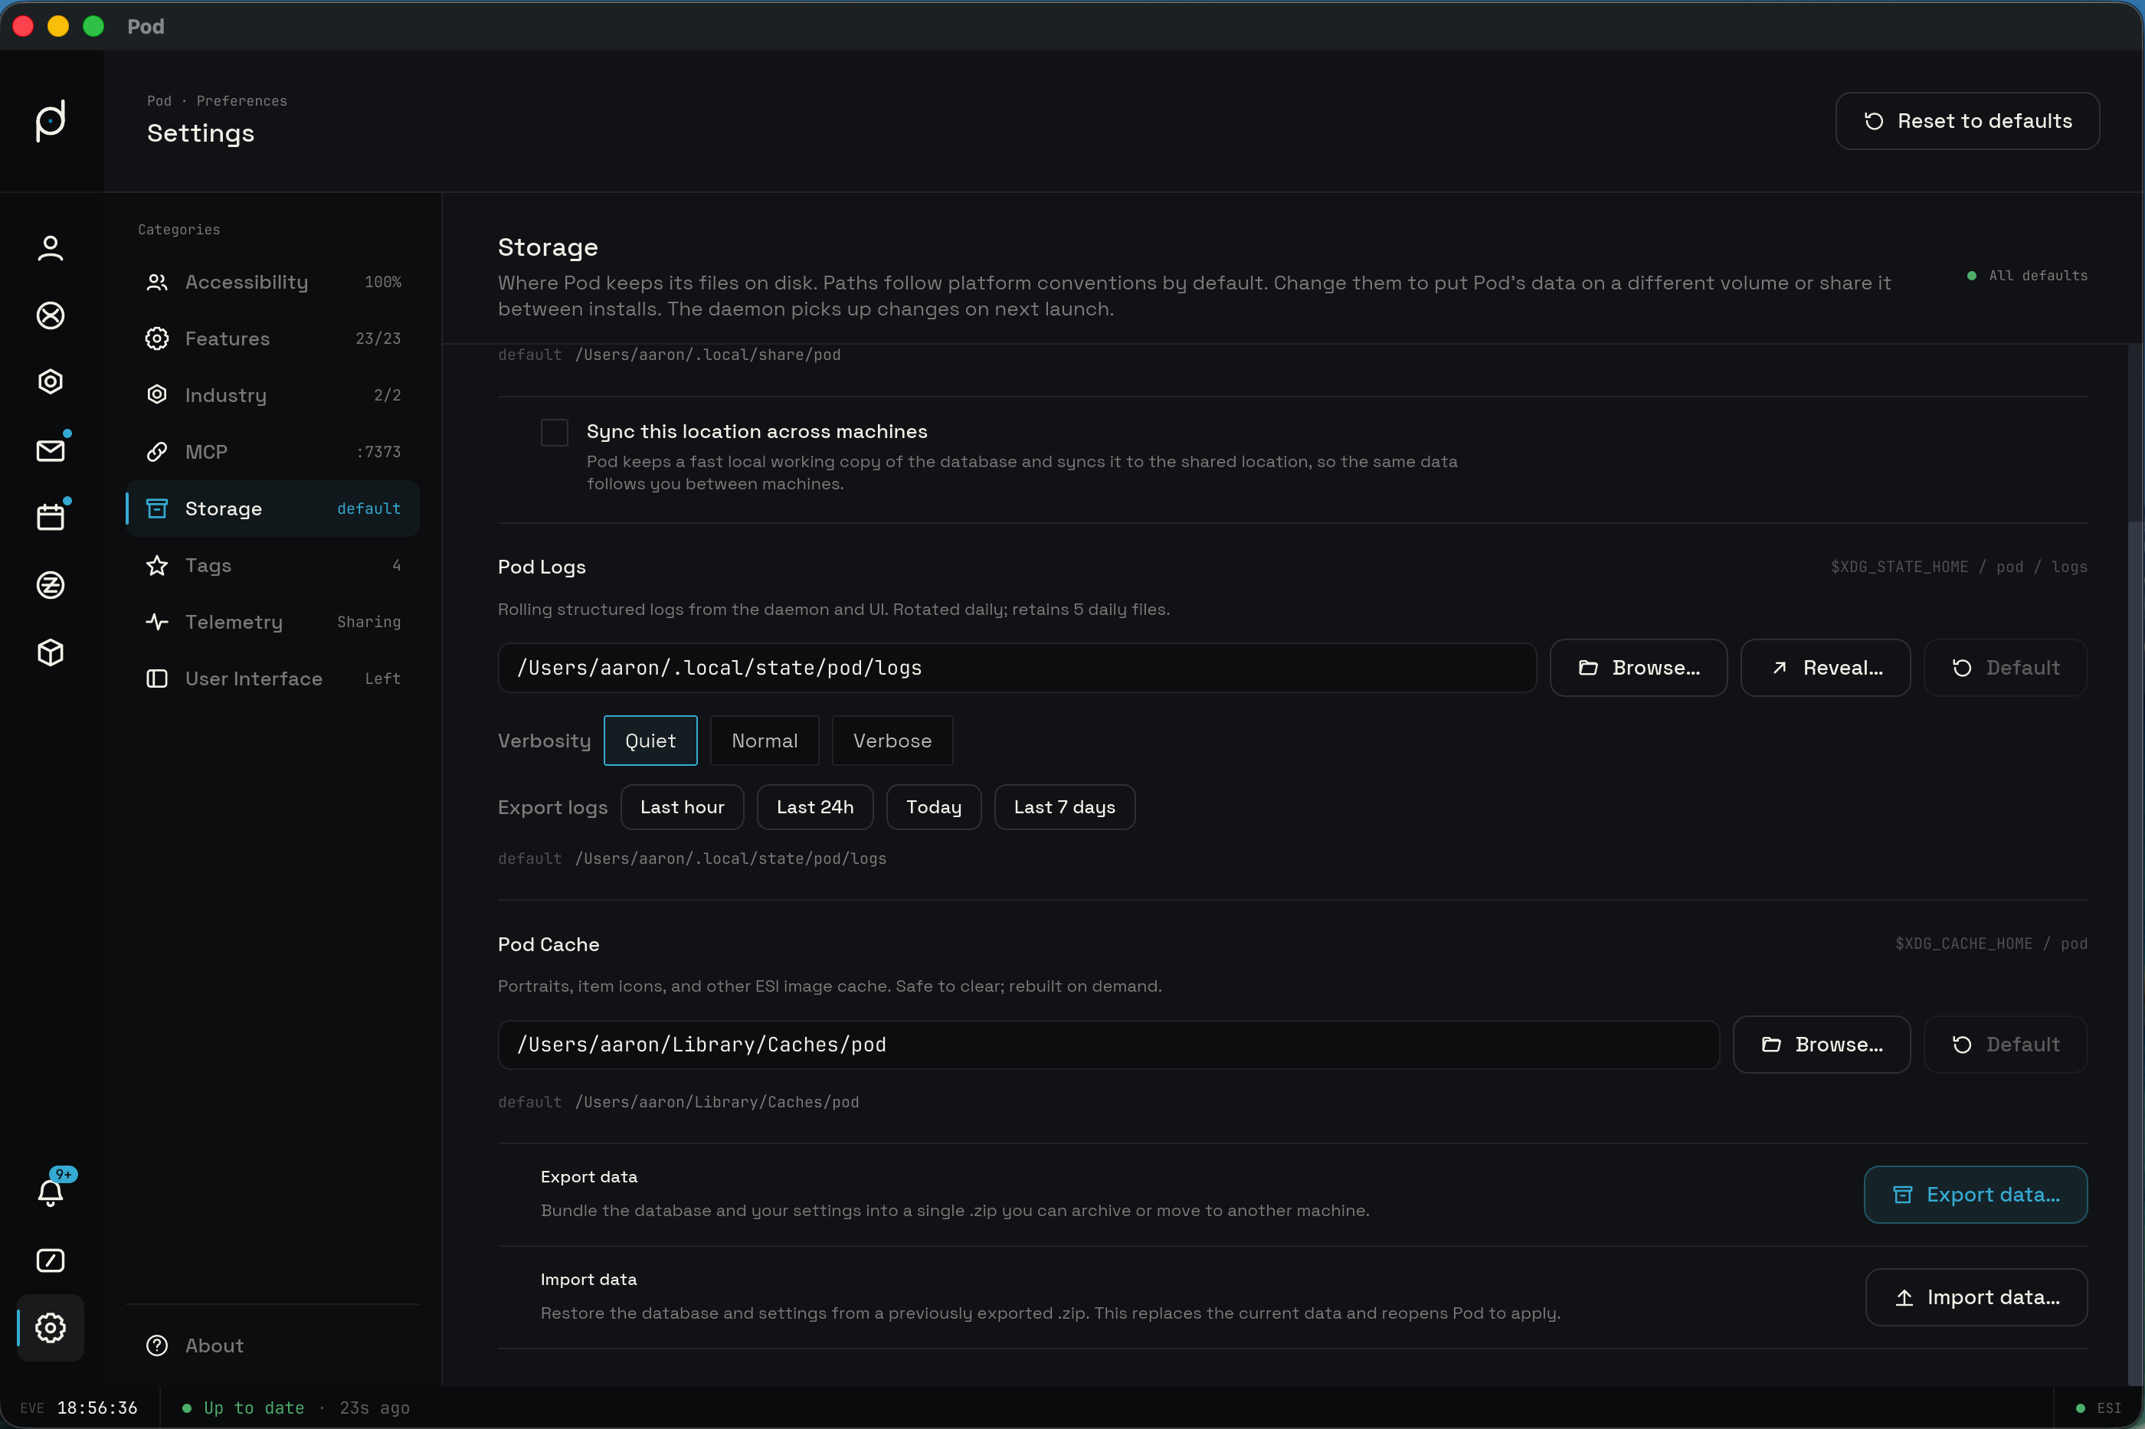
Task: Click default /Users/aaron/.local/state/pod/logs line
Action: (x=692, y=858)
